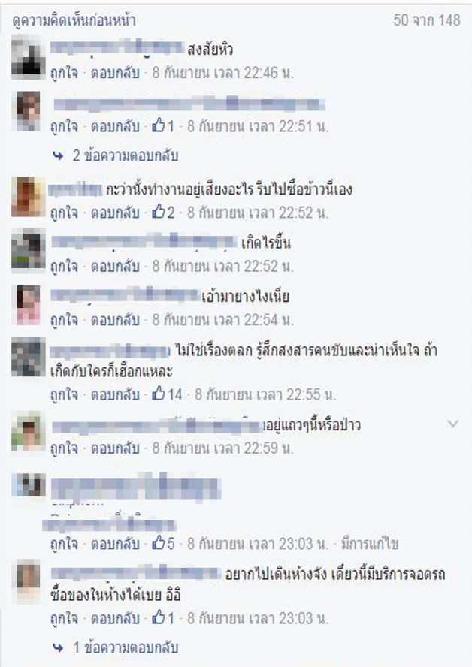Image resolution: width=472 pixels, height=667 pixels.
Task: Open chevron menu on 'อยู่แถวๆนี้หรือป่าว' comment
Action: (453, 423)
